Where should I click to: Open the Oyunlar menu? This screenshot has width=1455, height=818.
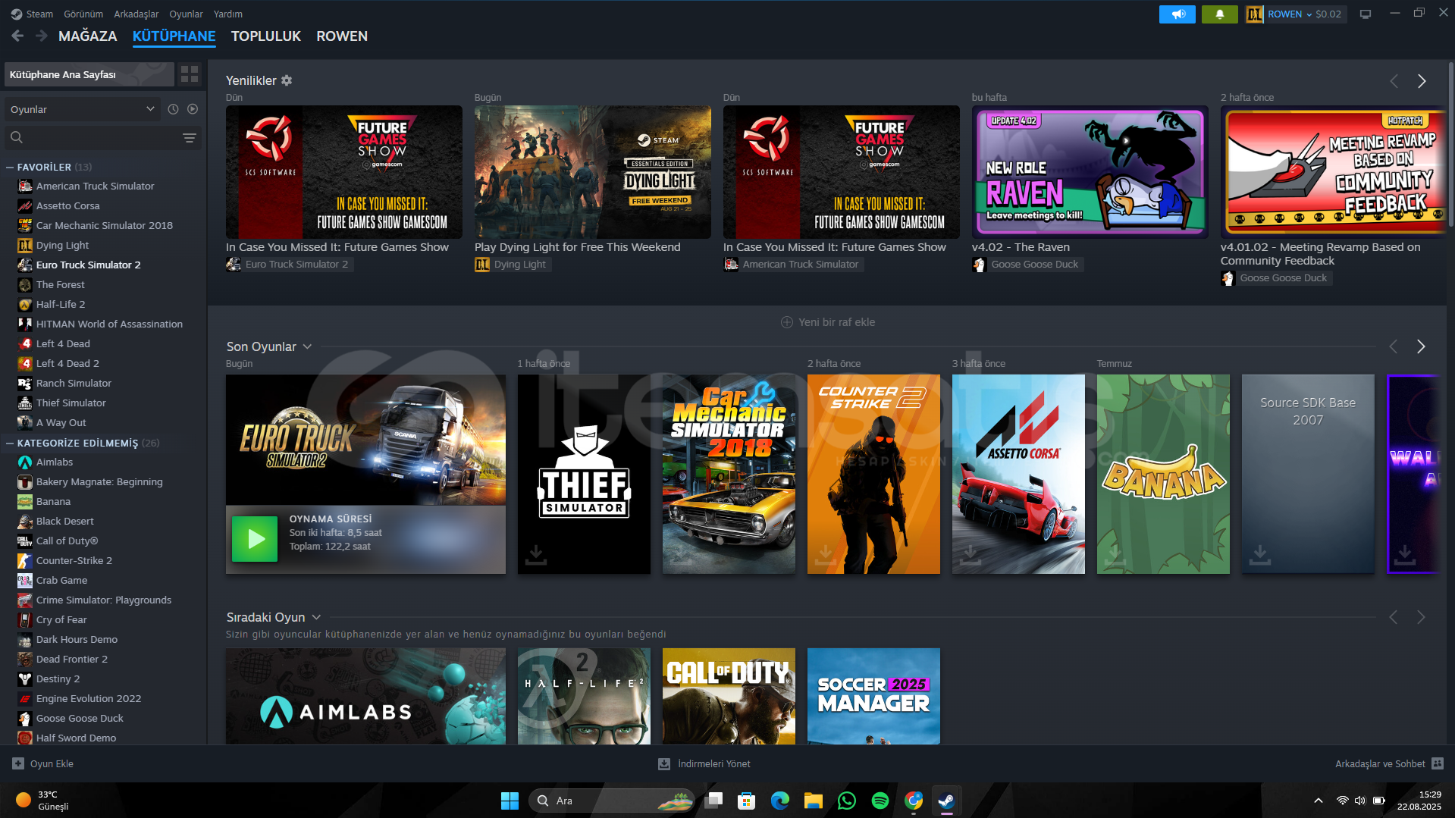coord(186,14)
